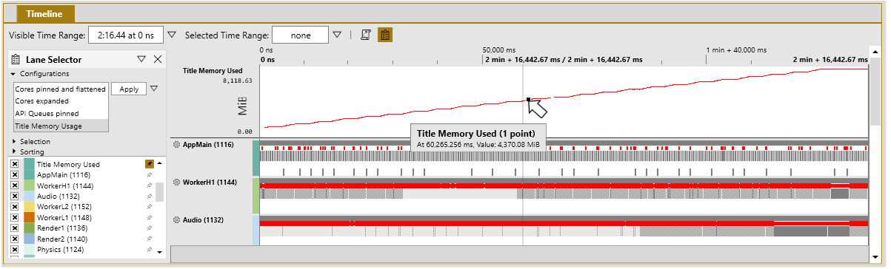Toggle the highlighted Lane Selector clipboard icon
The height and width of the screenshot is (269, 891).
[385, 35]
